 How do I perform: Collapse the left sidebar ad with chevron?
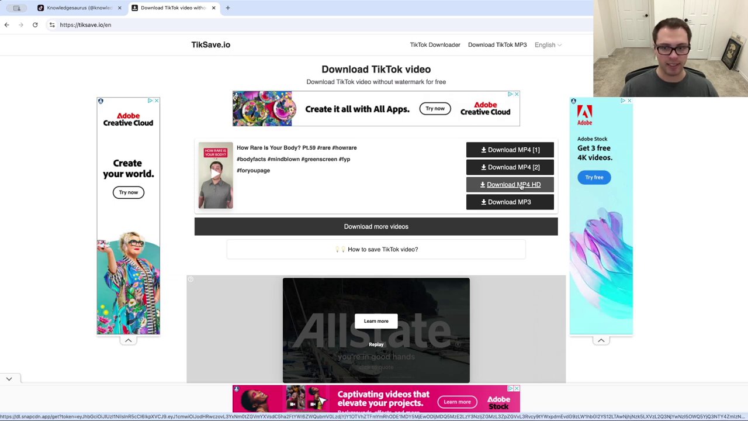click(x=128, y=340)
